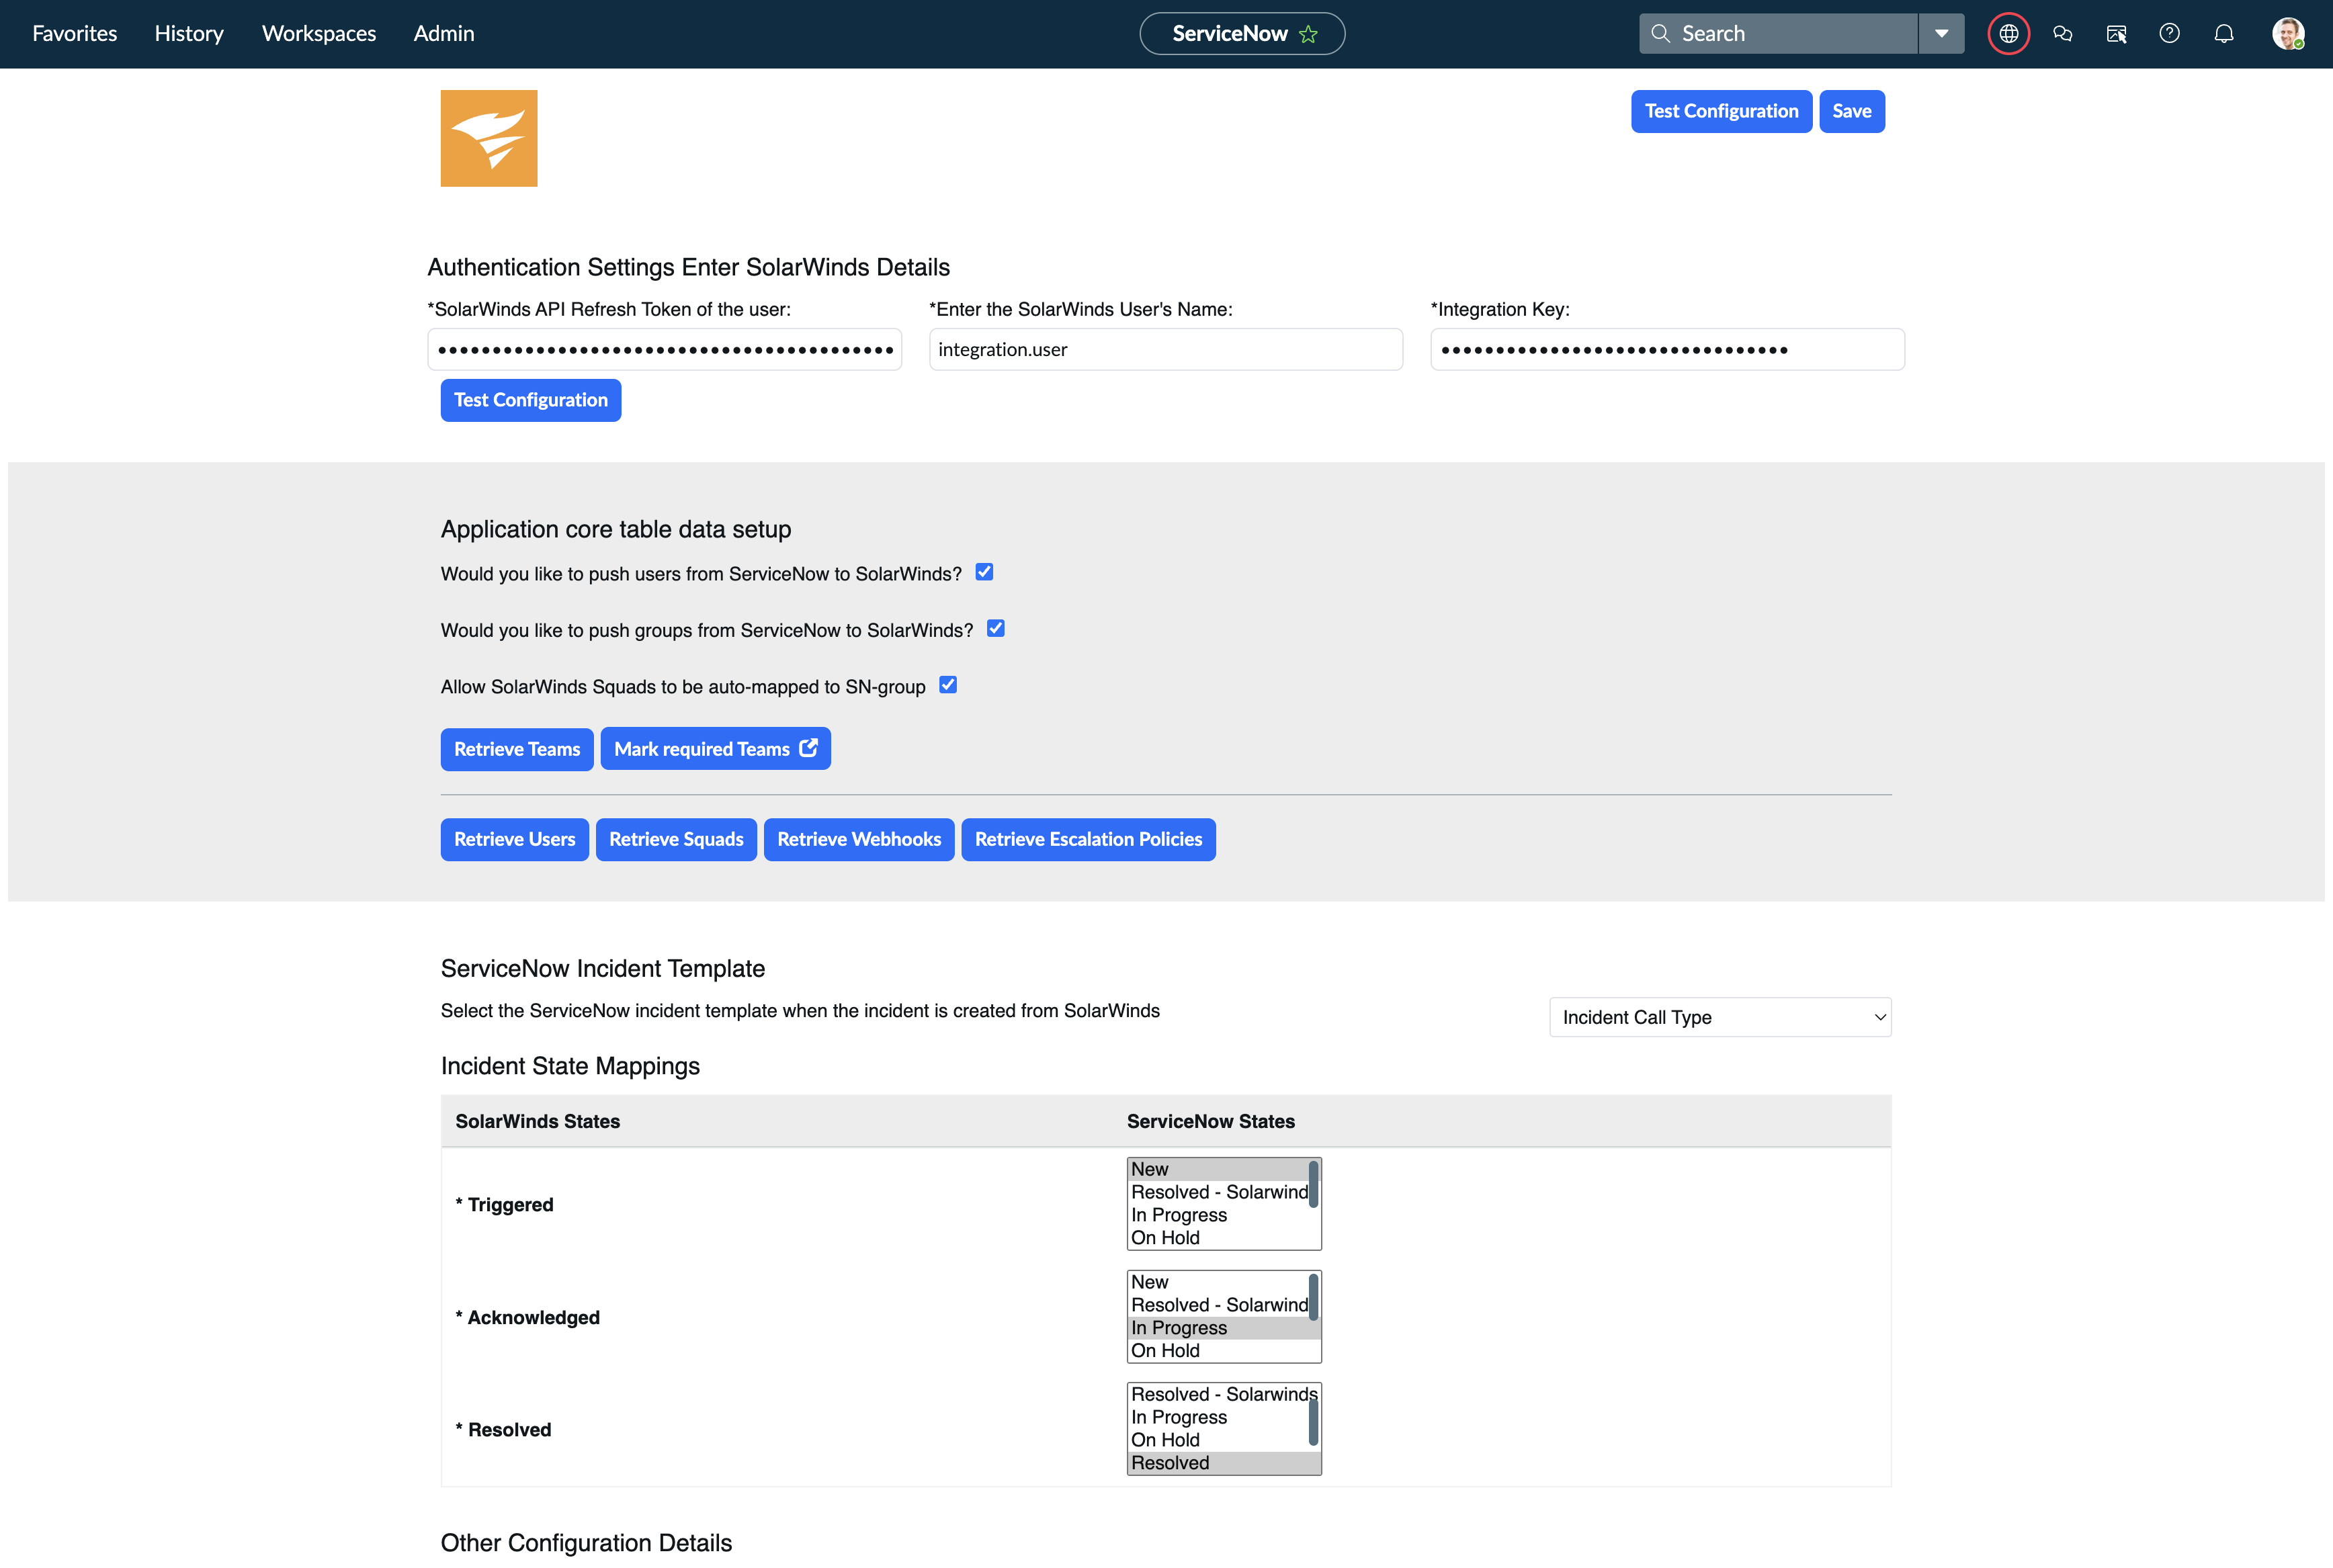Click Test Configuration below the refresh token field
Screen dimensions: 2333x1568
(x=531, y=400)
